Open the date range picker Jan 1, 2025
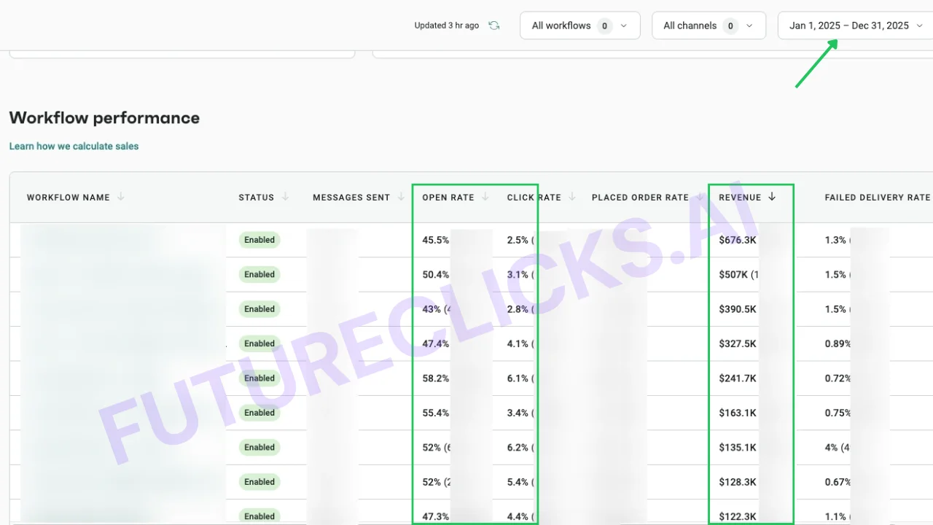The height and width of the screenshot is (525, 933). [x=855, y=26]
